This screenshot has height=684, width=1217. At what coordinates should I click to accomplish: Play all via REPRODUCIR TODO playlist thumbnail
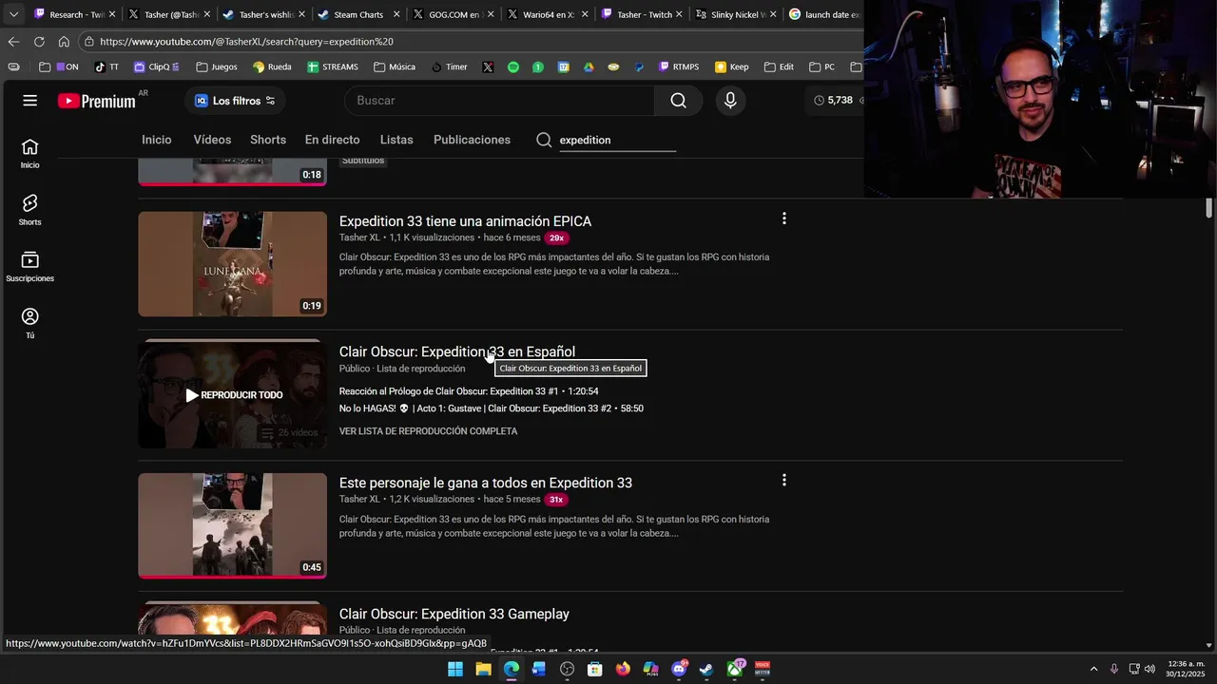pyautogui.click(x=232, y=394)
